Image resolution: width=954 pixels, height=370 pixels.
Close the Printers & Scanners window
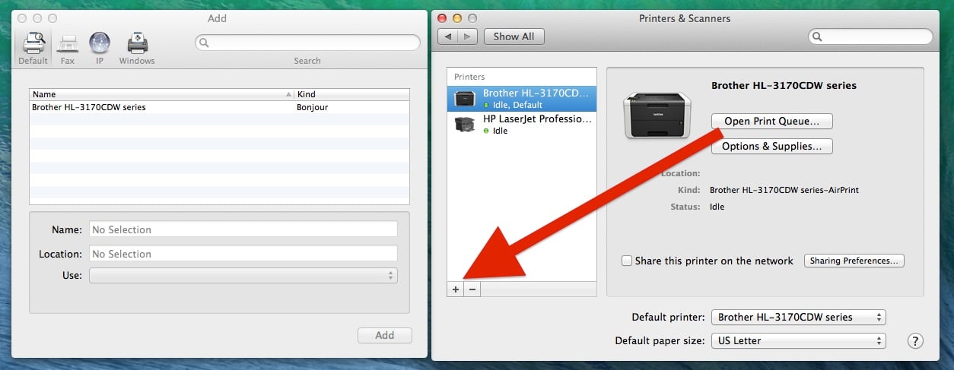point(442,18)
